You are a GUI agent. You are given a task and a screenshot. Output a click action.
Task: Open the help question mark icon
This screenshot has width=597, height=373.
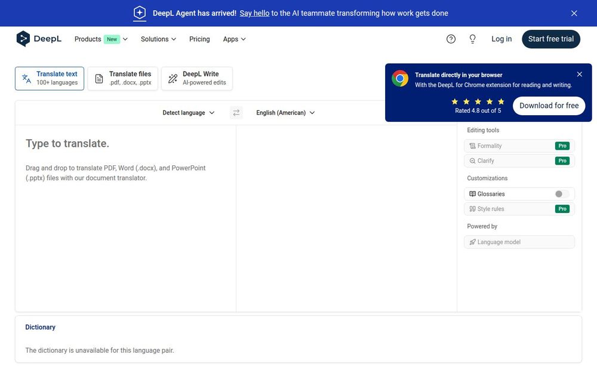click(451, 39)
